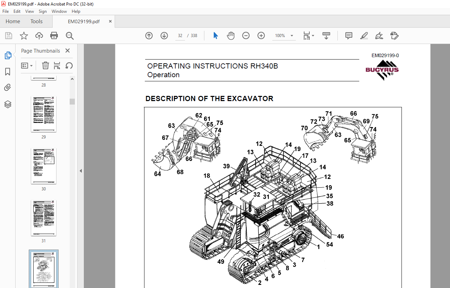This screenshot has height=288, width=450.
Task: Bookmark file with the star icon
Action: click(24, 36)
